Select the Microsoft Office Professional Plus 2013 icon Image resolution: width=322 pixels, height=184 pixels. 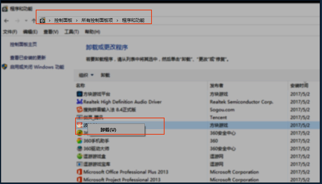(x=79, y=172)
